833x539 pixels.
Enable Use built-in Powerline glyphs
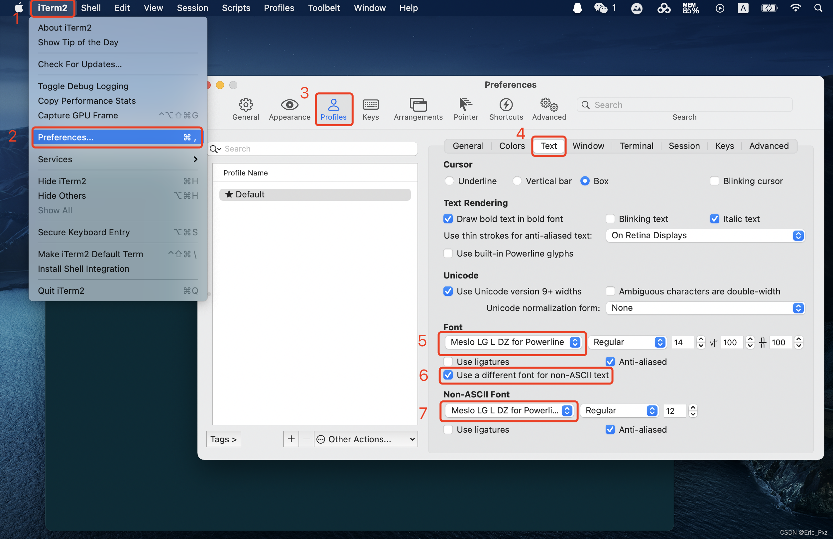(448, 254)
